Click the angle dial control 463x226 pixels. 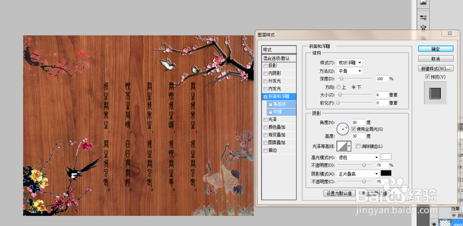(343, 129)
